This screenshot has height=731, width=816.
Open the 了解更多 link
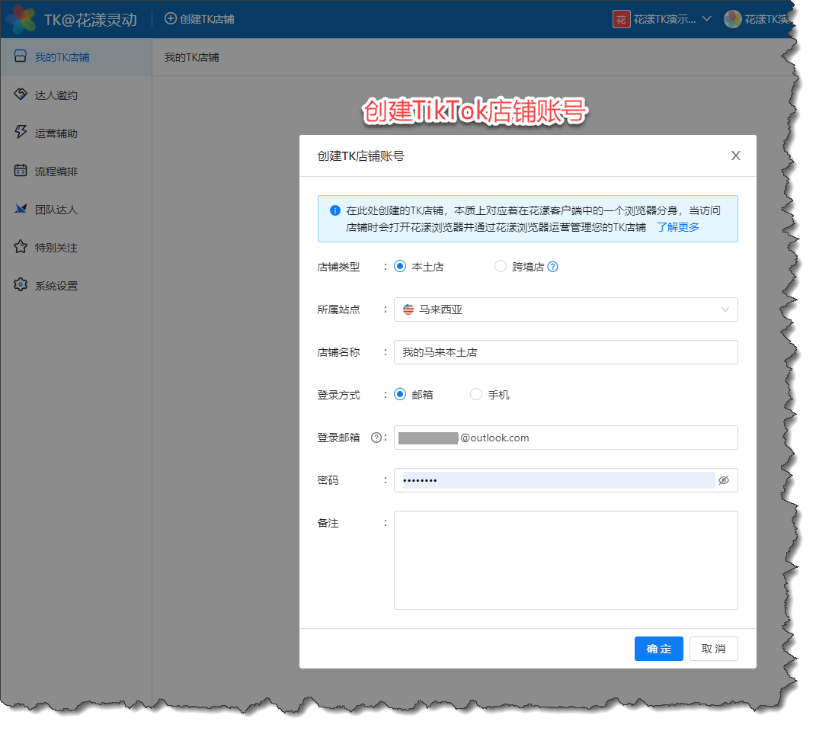pyautogui.click(x=677, y=227)
